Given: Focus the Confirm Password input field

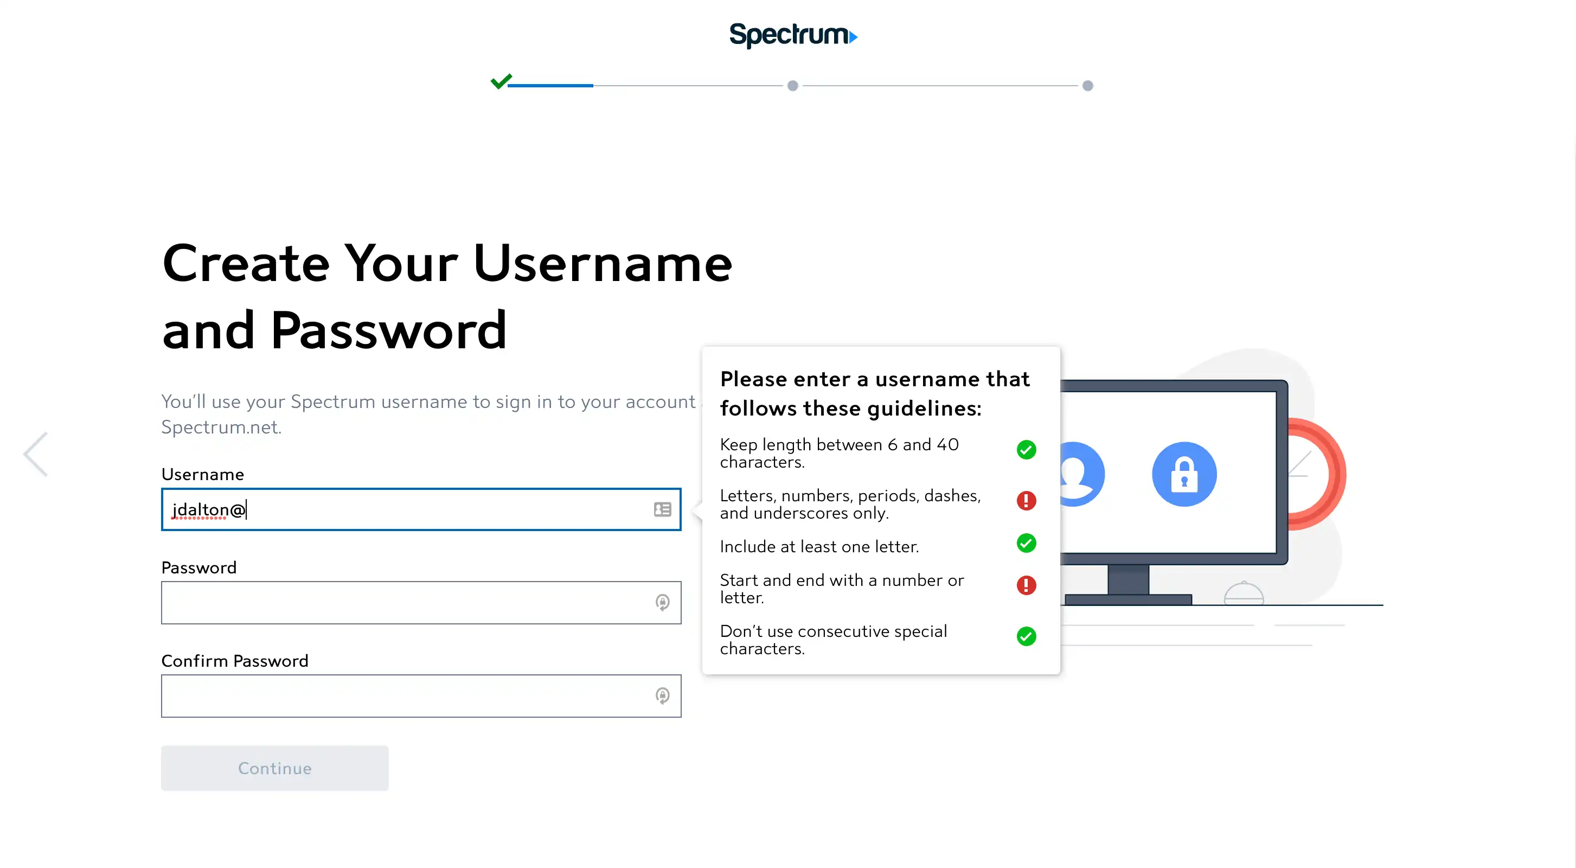Looking at the screenshot, I should 421,696.
